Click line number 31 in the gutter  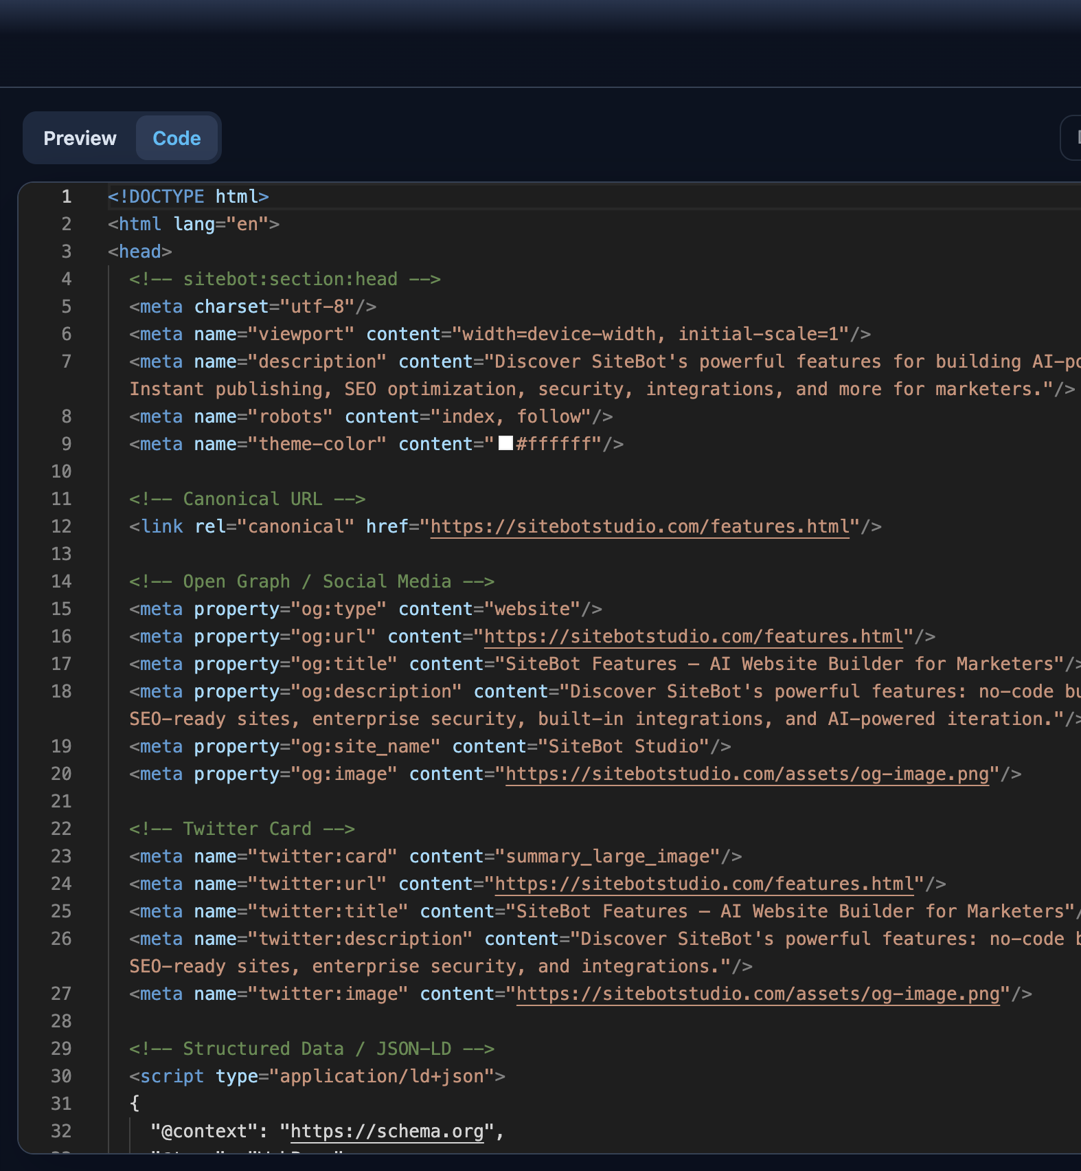[61, 1104]
